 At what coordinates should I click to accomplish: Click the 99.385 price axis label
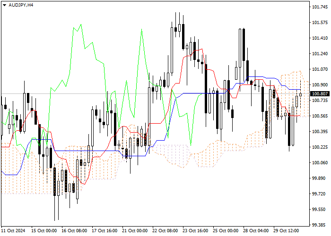(319, 225)
